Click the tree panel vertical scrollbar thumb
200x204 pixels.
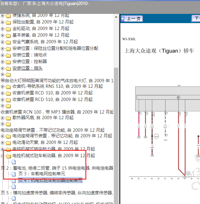coord(116,135)
